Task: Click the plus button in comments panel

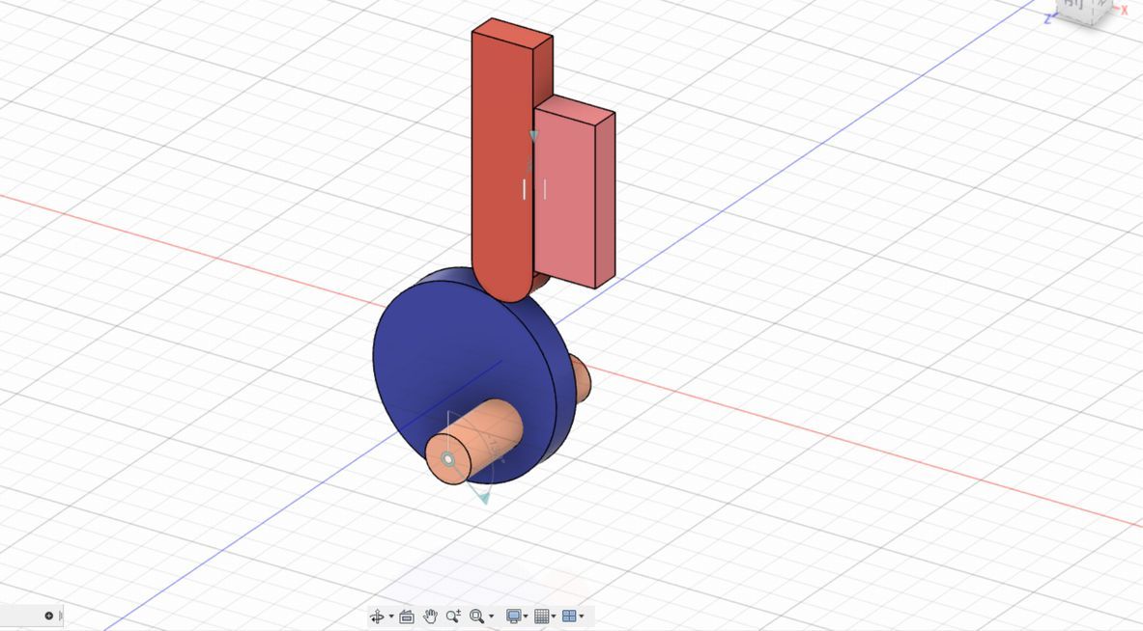Action: [x=49, y=616]
